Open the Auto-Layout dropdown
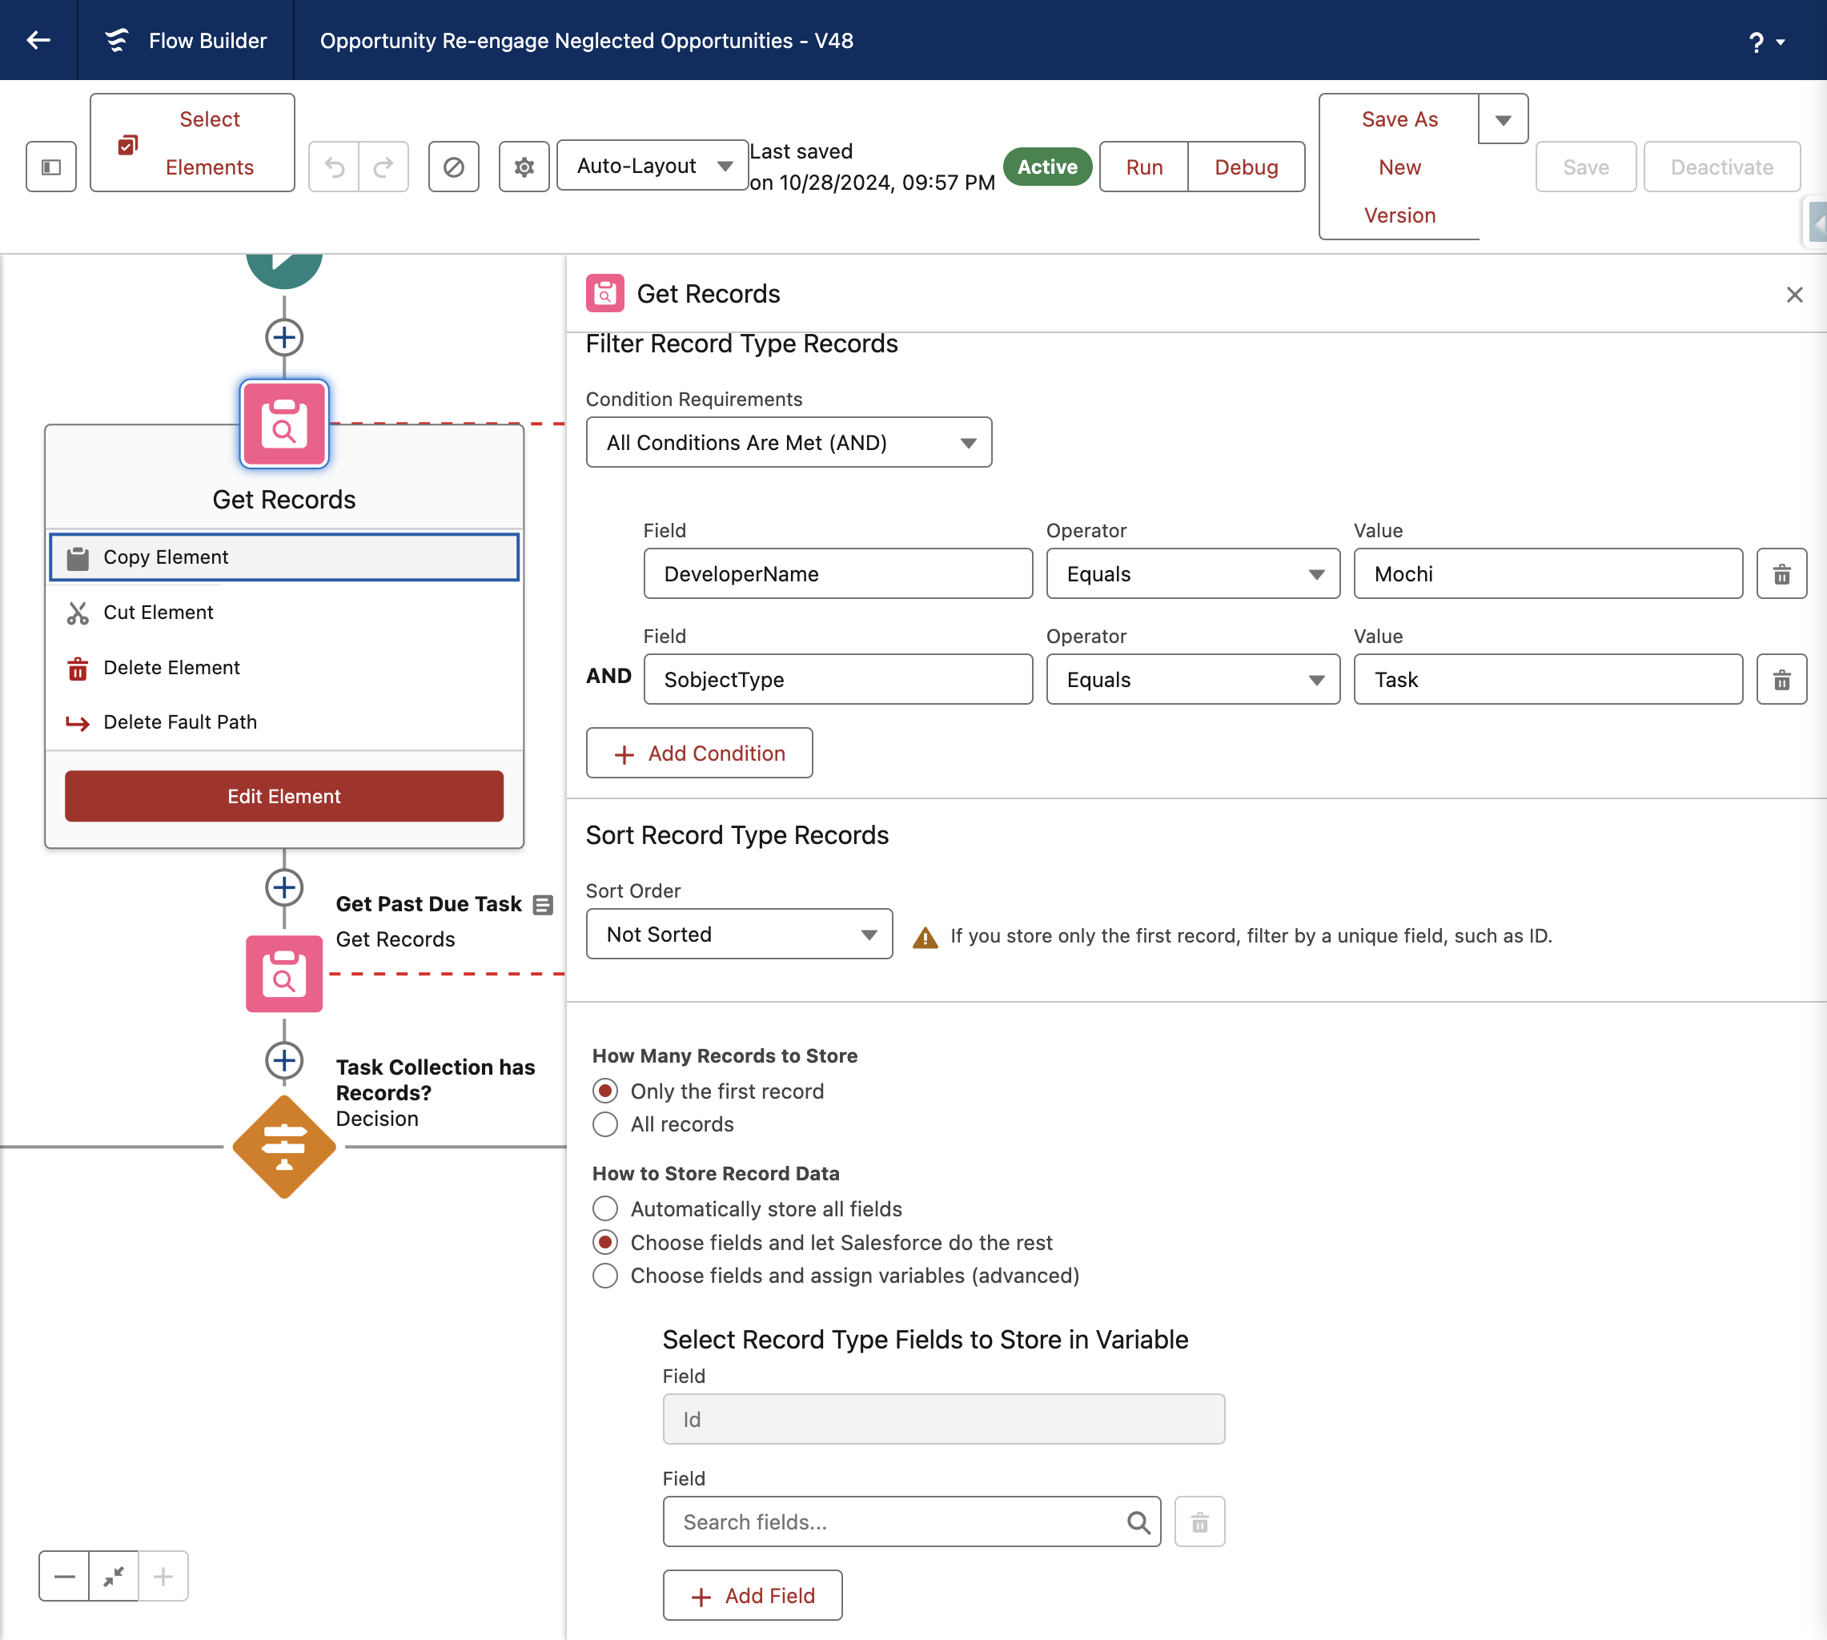Viewport: 1827px width, 1640px height. click(x=652, y=166)
